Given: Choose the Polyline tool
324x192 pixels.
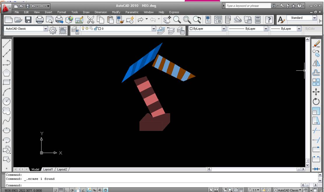Looking at the screenshot, I should [6, 63].
